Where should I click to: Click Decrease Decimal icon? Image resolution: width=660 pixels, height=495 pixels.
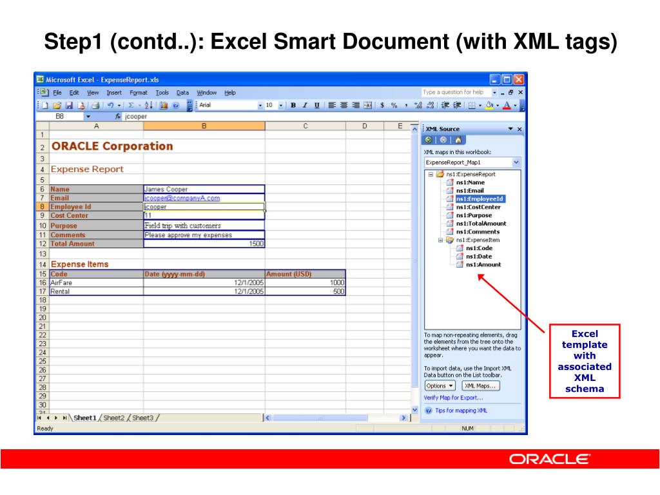[x=430, y=105]
